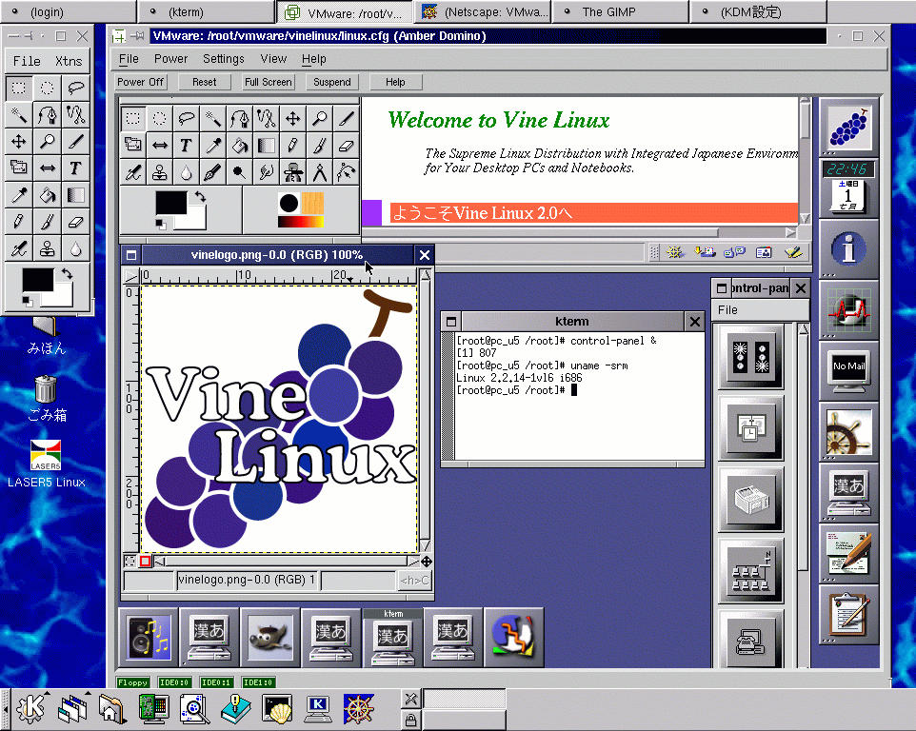Choose the Ink pen tool in the VMware guest toolbox

[212, 172]
